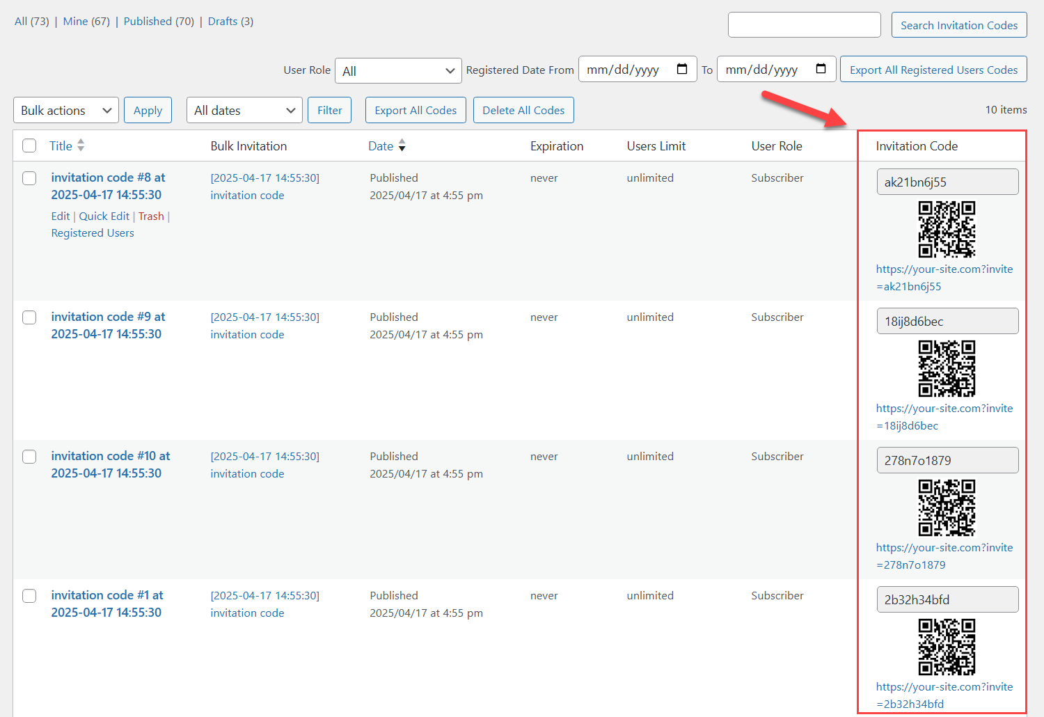Open calendar picker in the To date field
This screenshot has height=717, width=1044.
click(x=821, y=69)
